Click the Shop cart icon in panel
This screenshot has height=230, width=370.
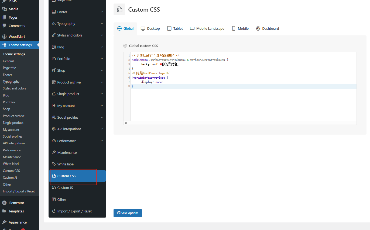click(54, 70)
